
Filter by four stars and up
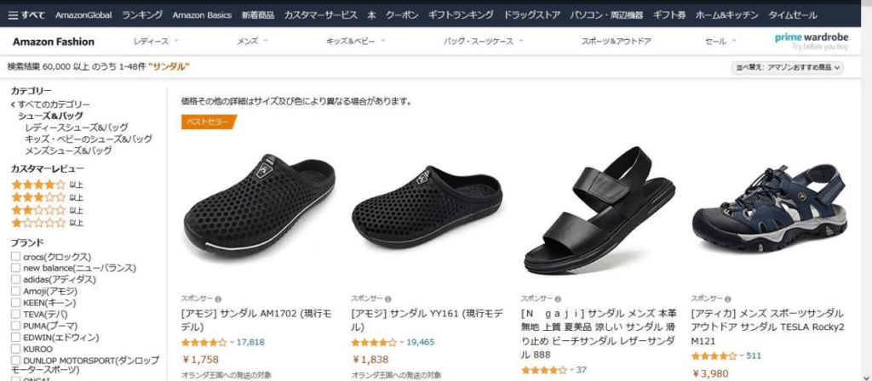pos(48,185)
